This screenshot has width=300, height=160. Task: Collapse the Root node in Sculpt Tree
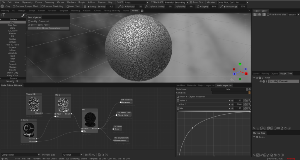coord(254,78)
